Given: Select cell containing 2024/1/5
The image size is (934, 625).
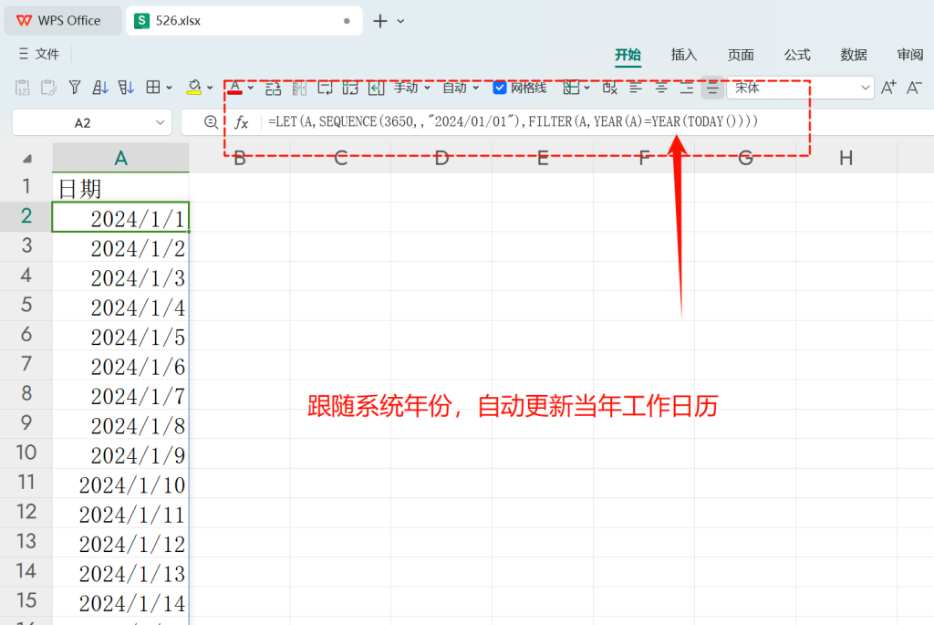Looking at the screenshot, I should coord(121,336).
